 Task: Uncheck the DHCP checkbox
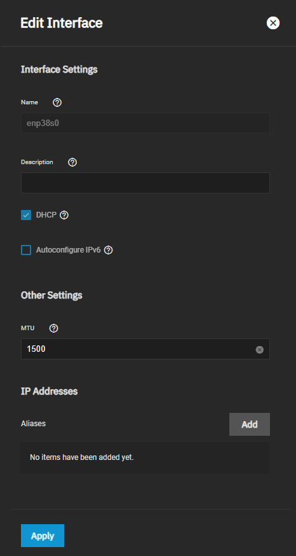point(26,215)
